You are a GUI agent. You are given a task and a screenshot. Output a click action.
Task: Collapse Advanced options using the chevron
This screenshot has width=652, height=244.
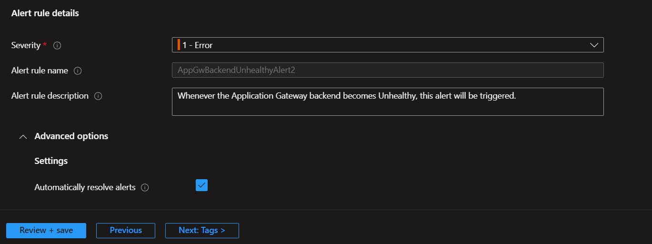pyautogui.click(x=23, y=137)
